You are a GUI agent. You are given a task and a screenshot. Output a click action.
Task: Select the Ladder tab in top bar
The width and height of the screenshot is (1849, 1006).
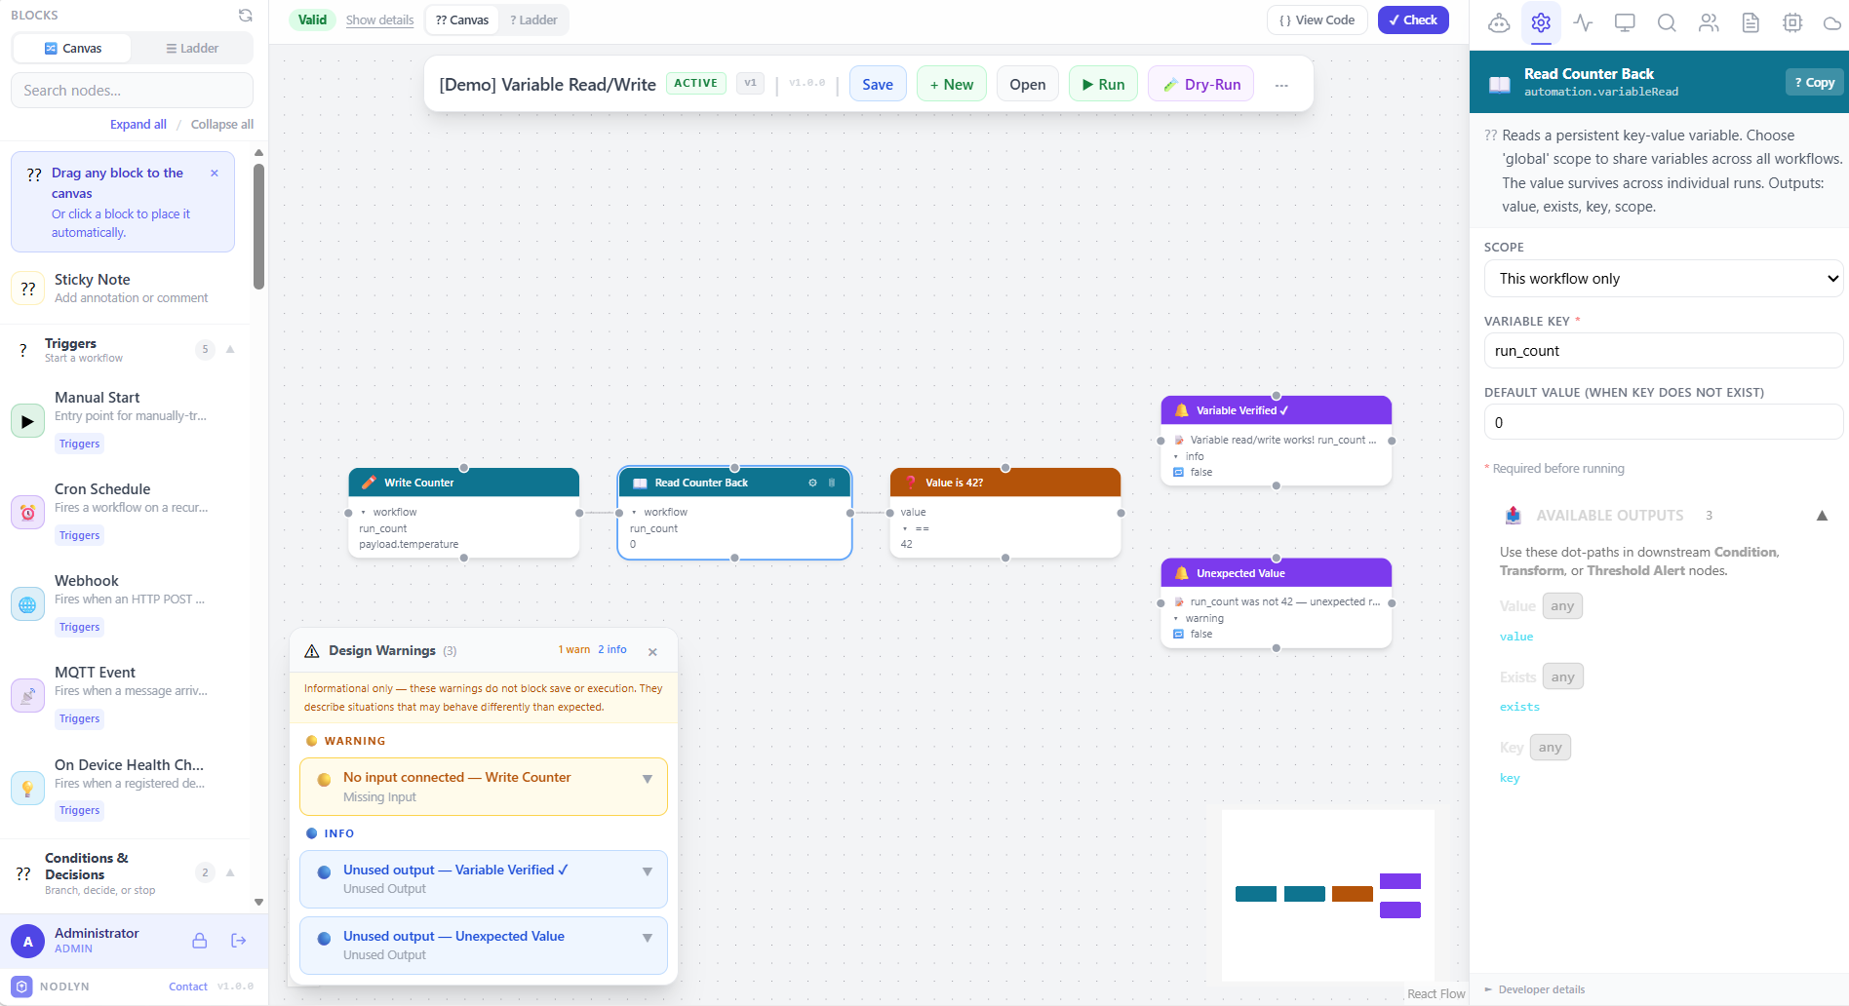533,19
